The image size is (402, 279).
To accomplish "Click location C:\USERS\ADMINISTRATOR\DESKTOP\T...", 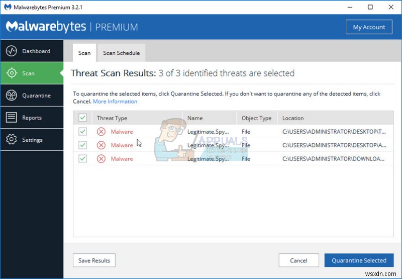I will click(x=334, y=132).
